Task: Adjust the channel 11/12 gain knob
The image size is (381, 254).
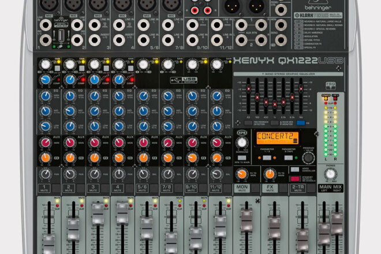Action: click(216, 65)
